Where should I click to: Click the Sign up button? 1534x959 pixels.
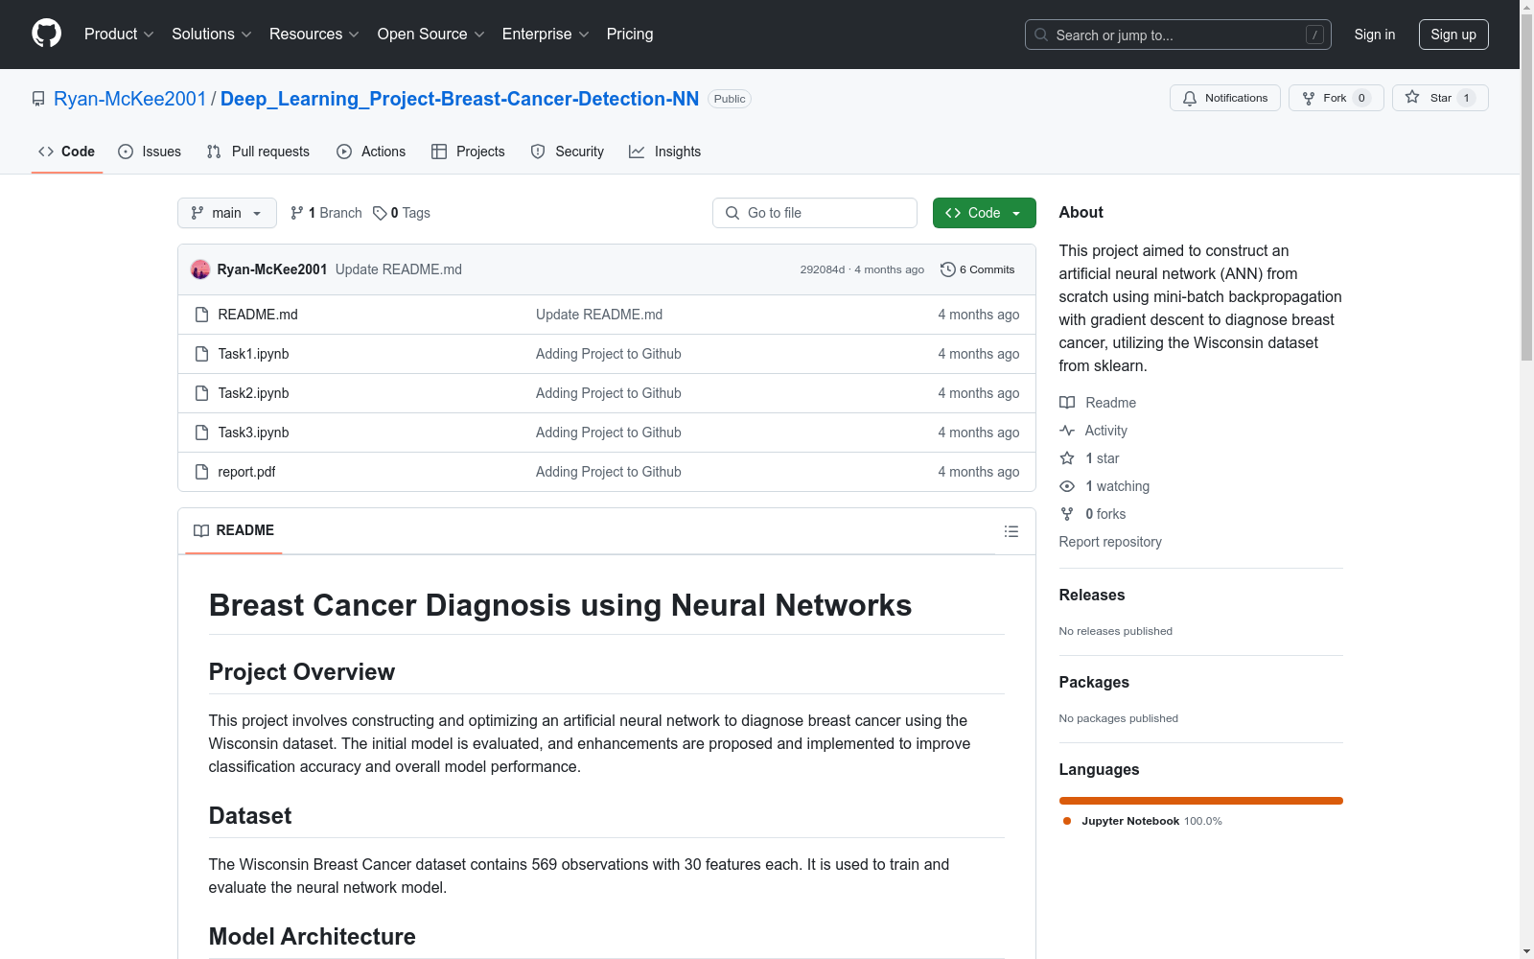pyautogui.click(x=1453, y=35)
